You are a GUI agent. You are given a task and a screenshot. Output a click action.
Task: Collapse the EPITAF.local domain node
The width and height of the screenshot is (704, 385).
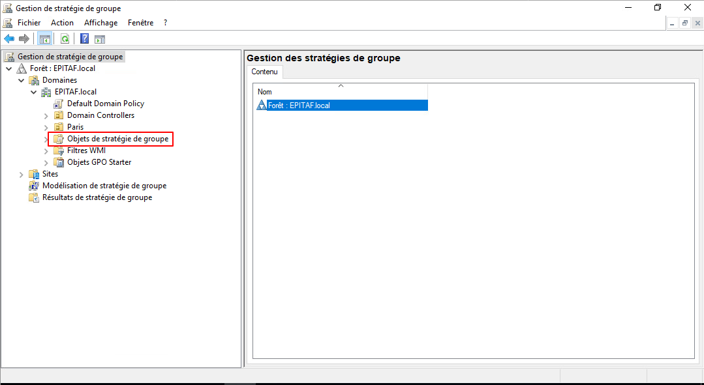pos(34,92)
